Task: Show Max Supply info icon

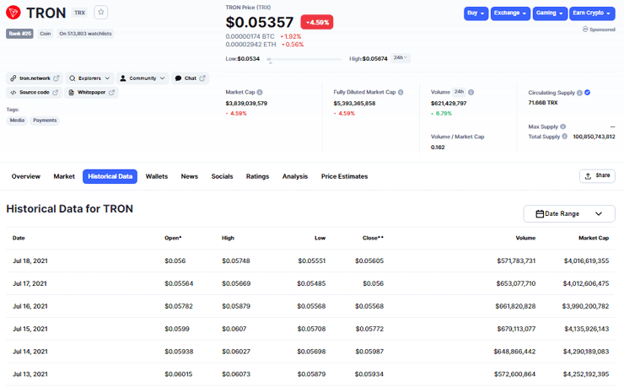Action: (563, 126)
